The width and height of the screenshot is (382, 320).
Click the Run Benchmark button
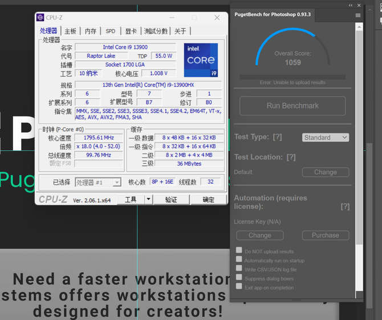[x=292, y=106]
